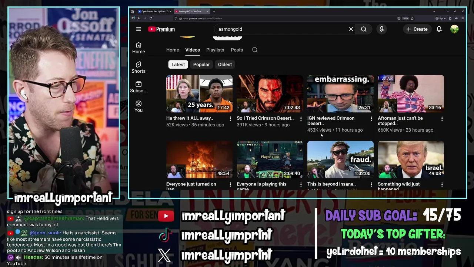Screen dimensions: 474x267
Task: Open Shorts in the sidebar
Action: tap(138, 67)
